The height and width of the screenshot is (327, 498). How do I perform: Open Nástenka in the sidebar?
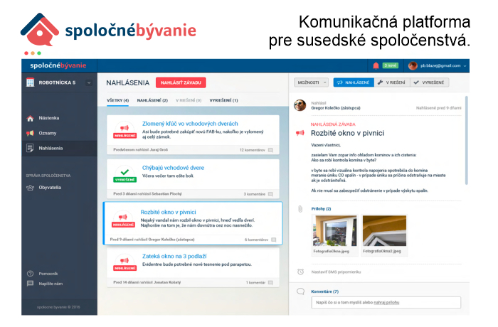[x=49, y=118]
